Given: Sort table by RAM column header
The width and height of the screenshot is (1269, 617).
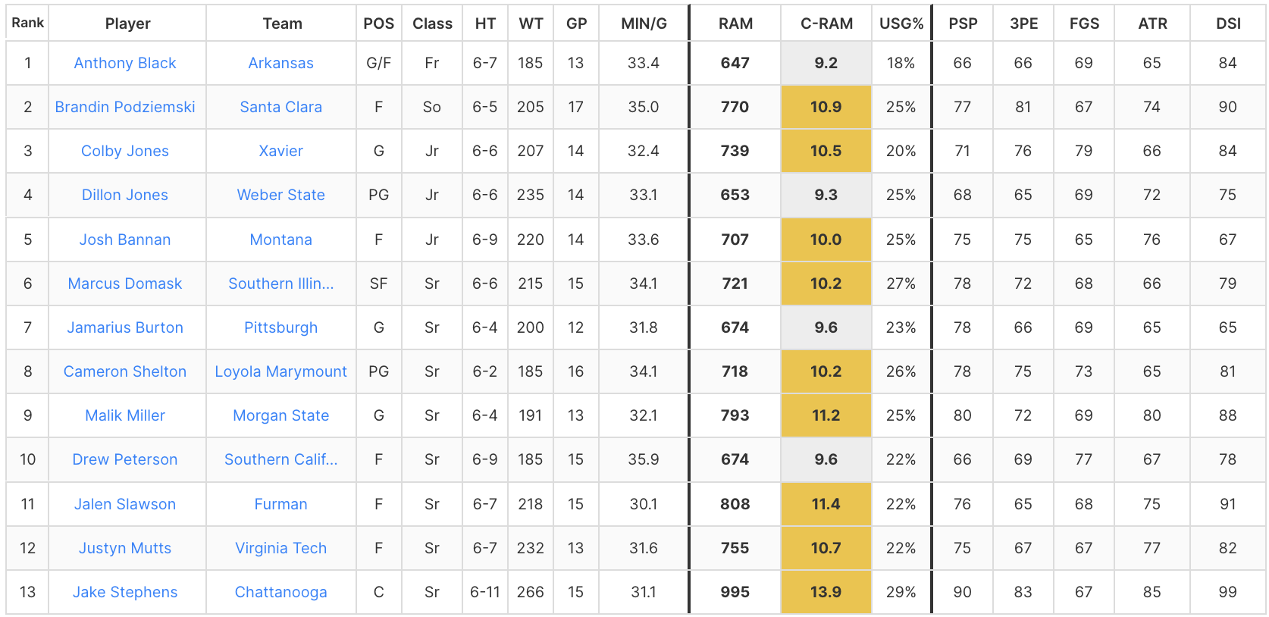Looking at the screenshot, I should pyautogui.click(x=735, y=23).
